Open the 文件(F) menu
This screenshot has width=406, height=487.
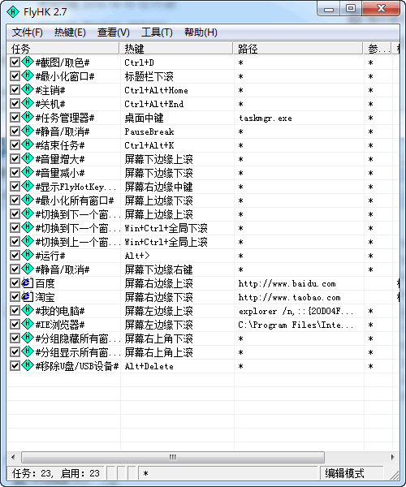tap(27, 32)
